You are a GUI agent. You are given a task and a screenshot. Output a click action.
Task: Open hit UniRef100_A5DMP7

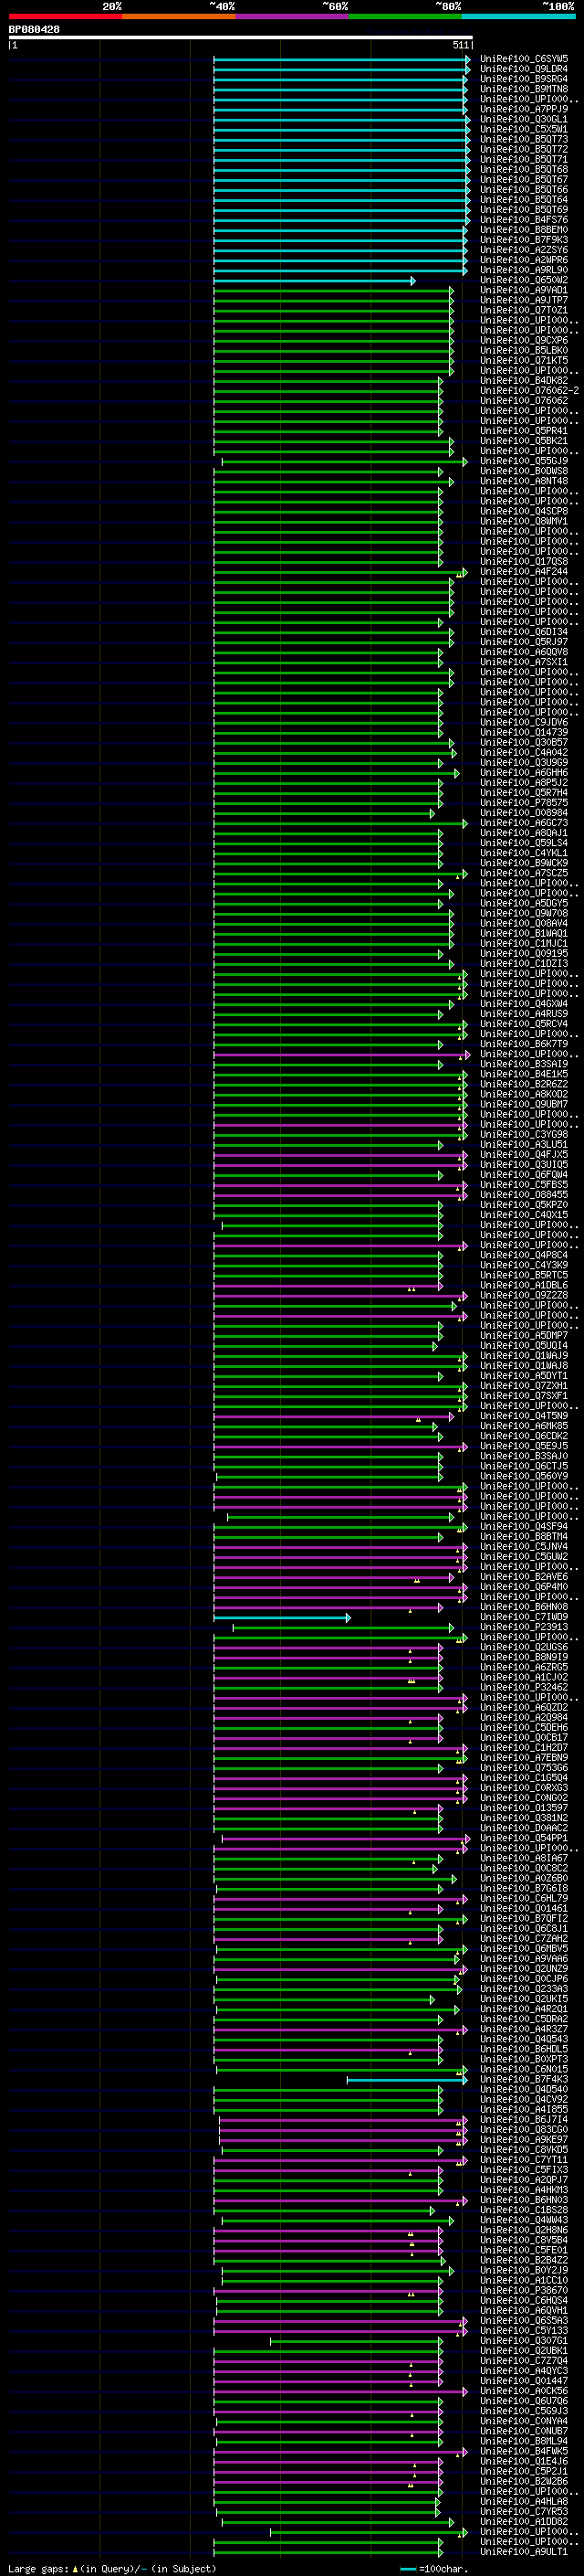524,1335
